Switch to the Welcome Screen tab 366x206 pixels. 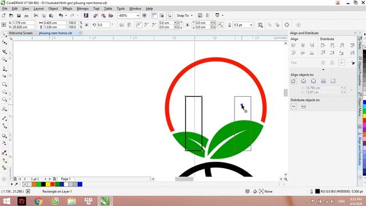point(21,33)
